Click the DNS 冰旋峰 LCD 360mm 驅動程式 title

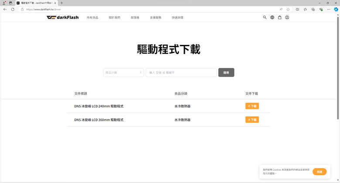pyautogui.click(x=99, y=120)
